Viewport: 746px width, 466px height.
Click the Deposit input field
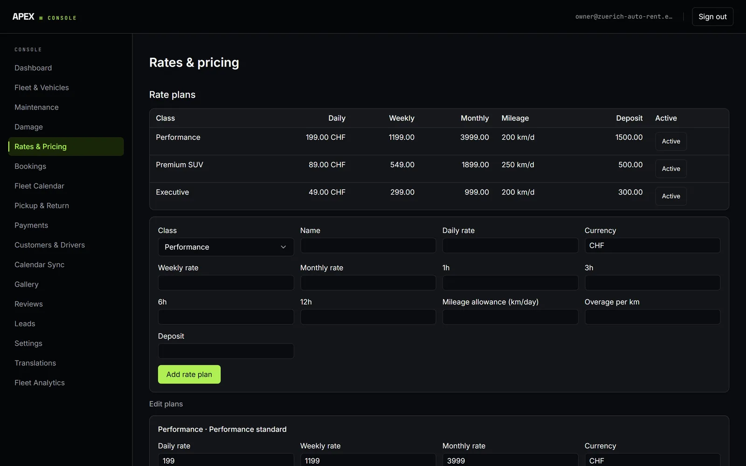(x=226, y=351)
